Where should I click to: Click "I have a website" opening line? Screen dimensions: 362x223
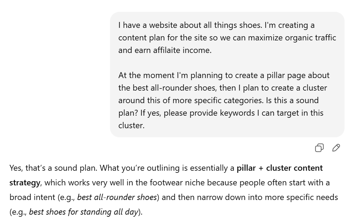147,25
